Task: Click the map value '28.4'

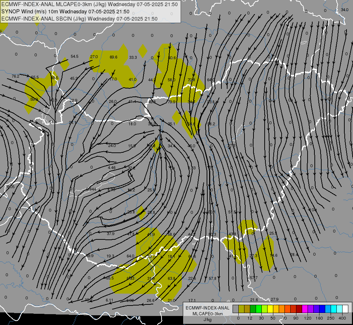Action: [x=294, y=255]
